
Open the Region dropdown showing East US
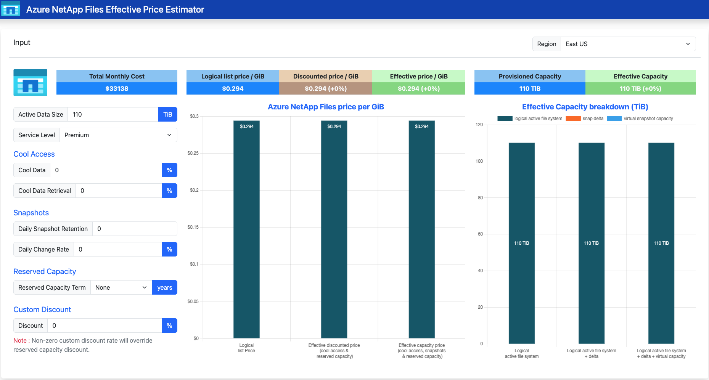628,44
